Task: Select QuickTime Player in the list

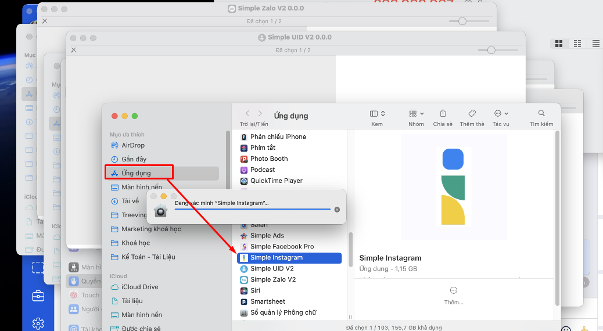Action: (x=276, y=181)
